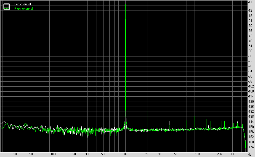Click the '-96' dB scale label
This screenshot has height=157, width=255.
(x=250, y=81)
